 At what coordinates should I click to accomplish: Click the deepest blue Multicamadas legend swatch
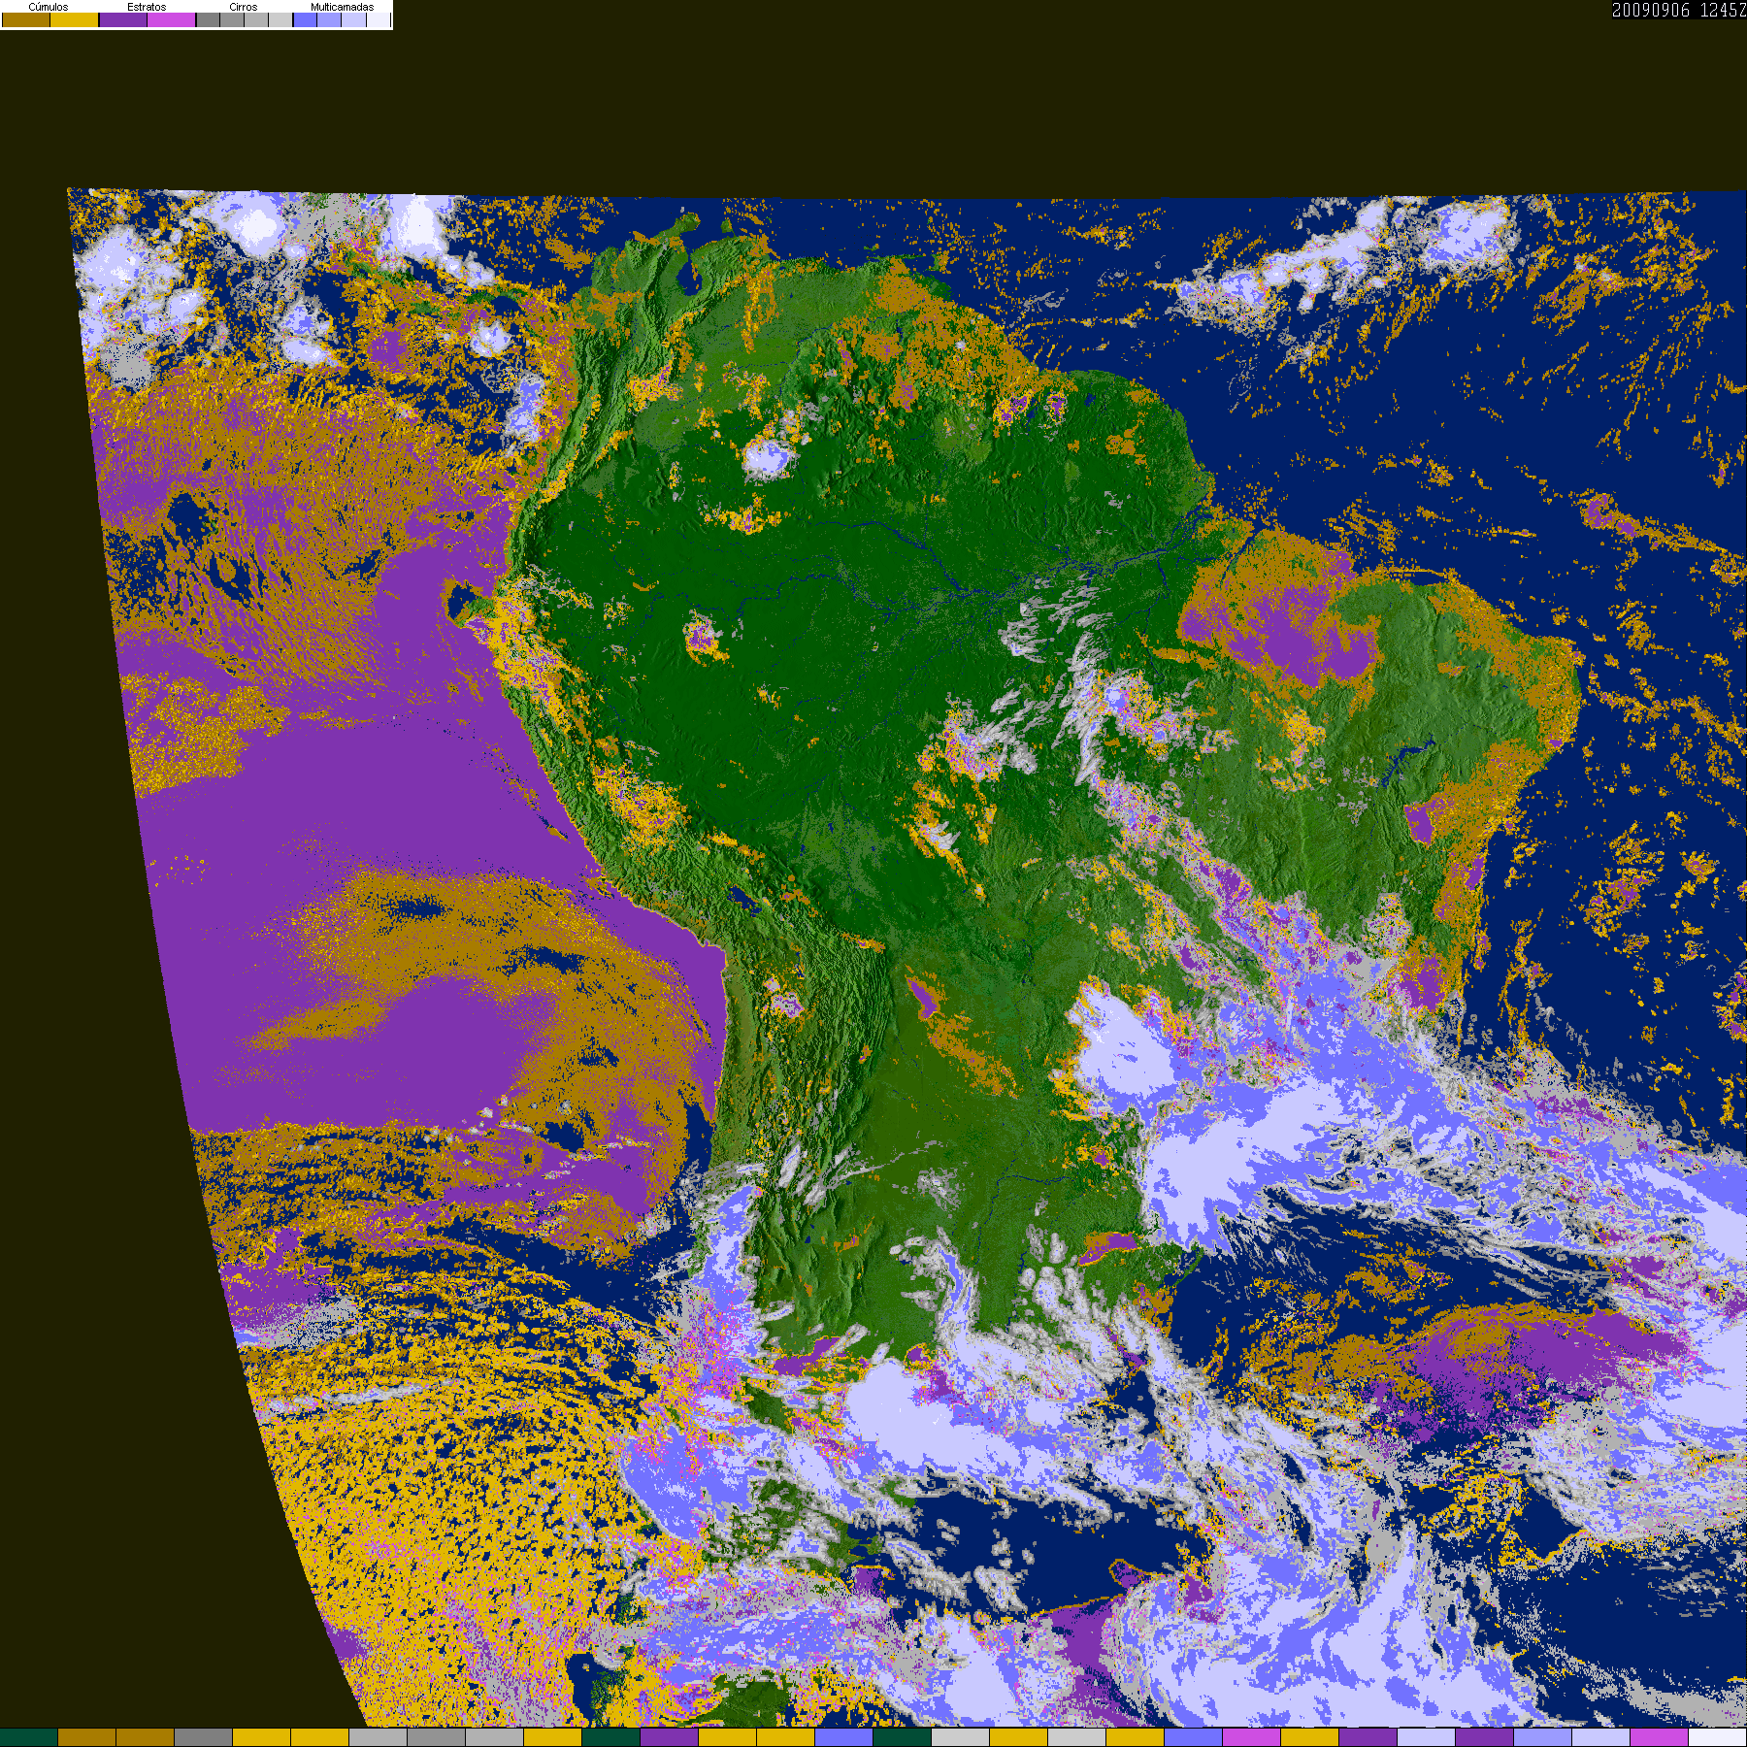[x=305, y=19]
